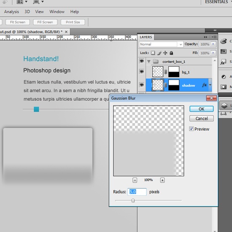Open the Styles panel fx icon
Image resolution: width=232 pixels, height=232 pixels.
pyautogui.click(x=223, y=62)
